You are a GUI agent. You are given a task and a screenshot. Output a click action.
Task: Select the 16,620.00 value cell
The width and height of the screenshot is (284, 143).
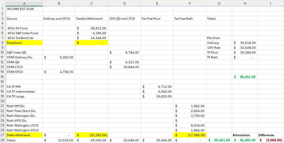click(157, 96)
